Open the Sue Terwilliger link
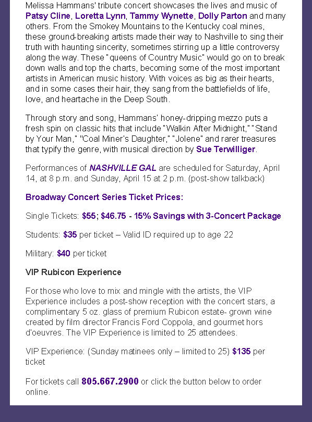312x422 pixels. [225, 149]
